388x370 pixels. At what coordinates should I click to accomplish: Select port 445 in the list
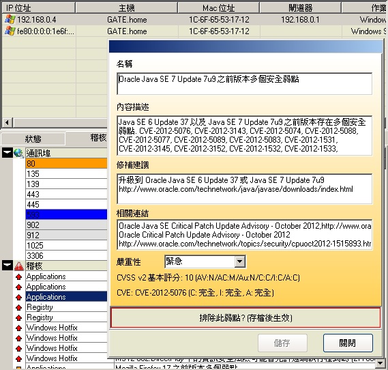[x=66, y=204]
